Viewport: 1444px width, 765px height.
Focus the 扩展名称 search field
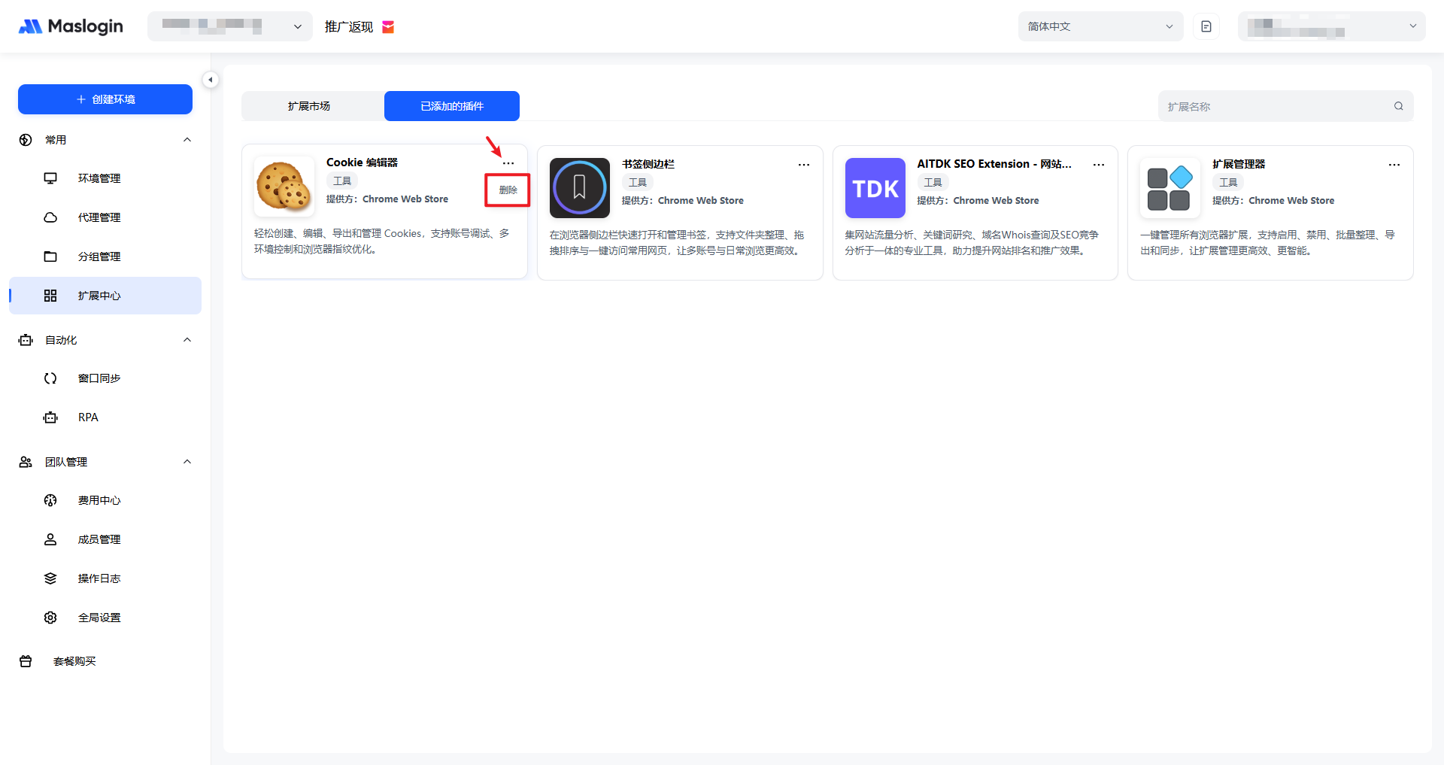click(x=1275, y=106)
